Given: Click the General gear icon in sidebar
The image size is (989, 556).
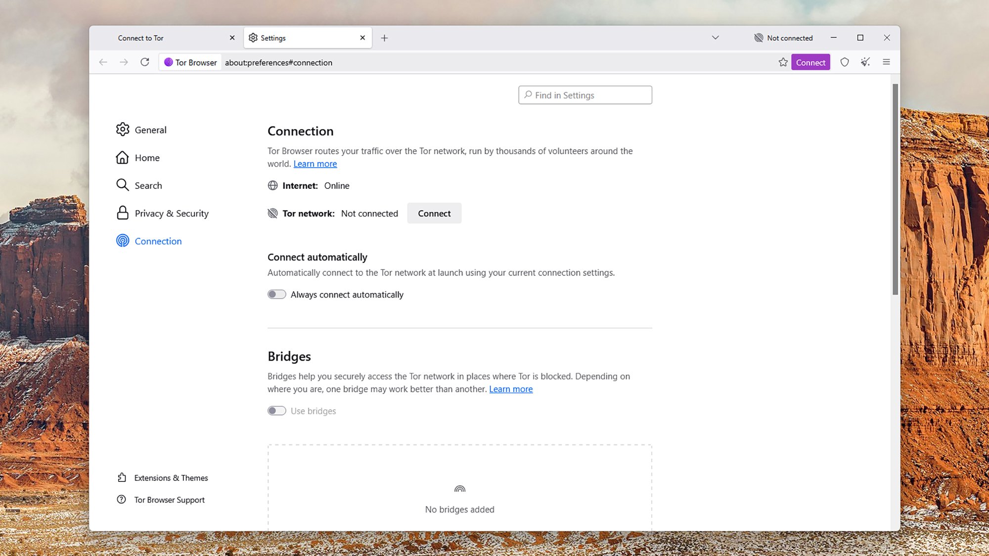Looking at the screenshot, I should 123,129.
